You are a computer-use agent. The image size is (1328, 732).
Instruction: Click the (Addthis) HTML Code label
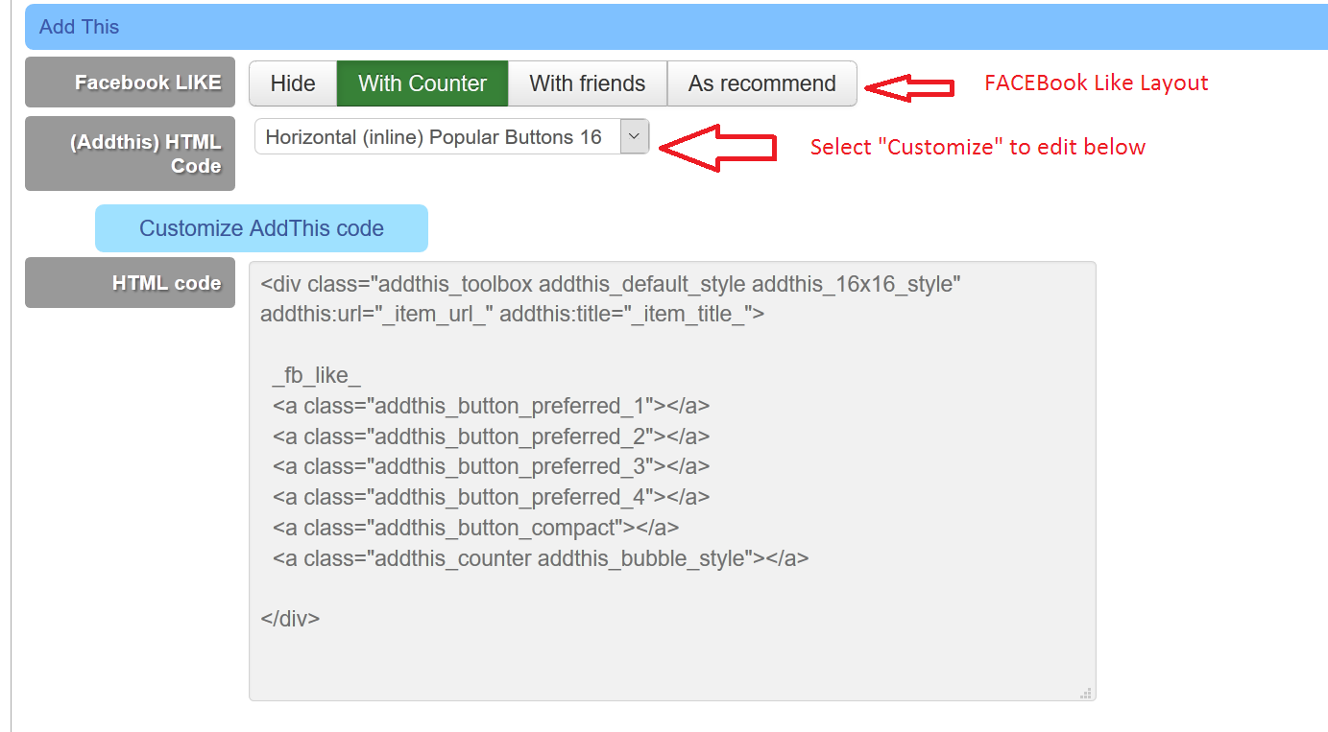tap(131, 153)
